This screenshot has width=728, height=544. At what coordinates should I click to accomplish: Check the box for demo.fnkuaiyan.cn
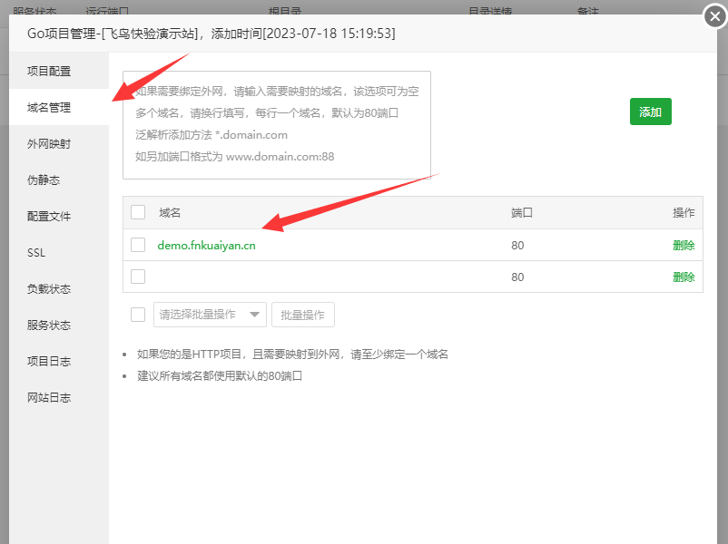(x=138, y=245)
